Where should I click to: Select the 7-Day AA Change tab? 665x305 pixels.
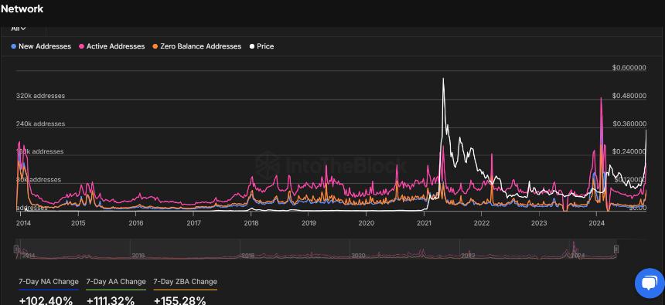point(116,282)
